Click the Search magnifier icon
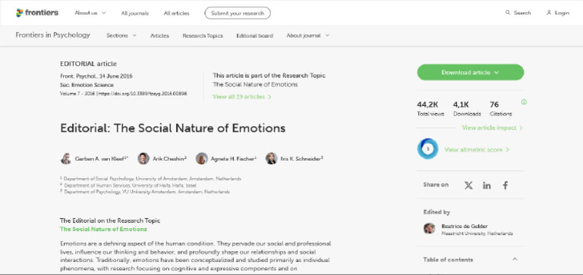 point(508,13)
